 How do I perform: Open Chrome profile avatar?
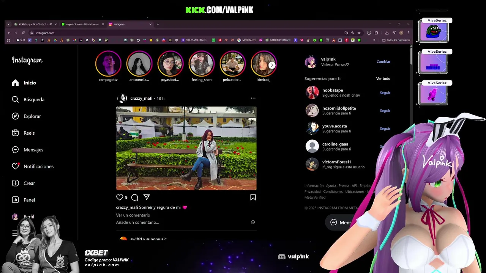401,33
